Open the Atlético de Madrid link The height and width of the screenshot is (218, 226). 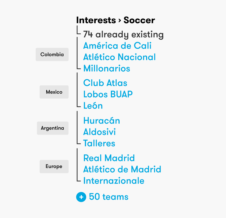(x=122, y=169)
